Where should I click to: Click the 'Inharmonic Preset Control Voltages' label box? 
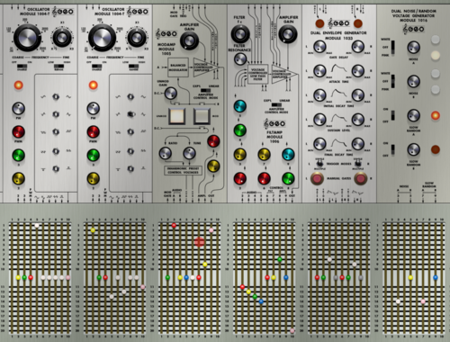pos(183,170)
